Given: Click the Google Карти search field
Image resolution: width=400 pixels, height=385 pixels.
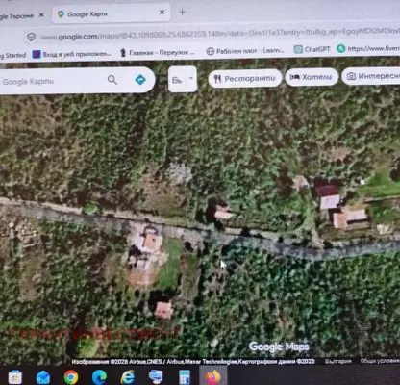Looking at the screenshot, I should 51,81.
